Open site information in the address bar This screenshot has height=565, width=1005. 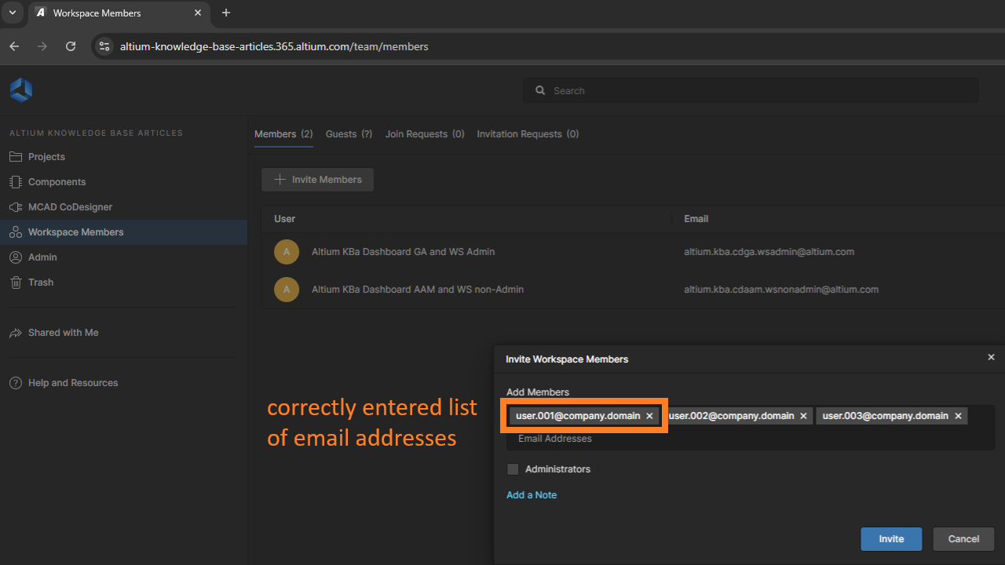[x=104, y=46]
